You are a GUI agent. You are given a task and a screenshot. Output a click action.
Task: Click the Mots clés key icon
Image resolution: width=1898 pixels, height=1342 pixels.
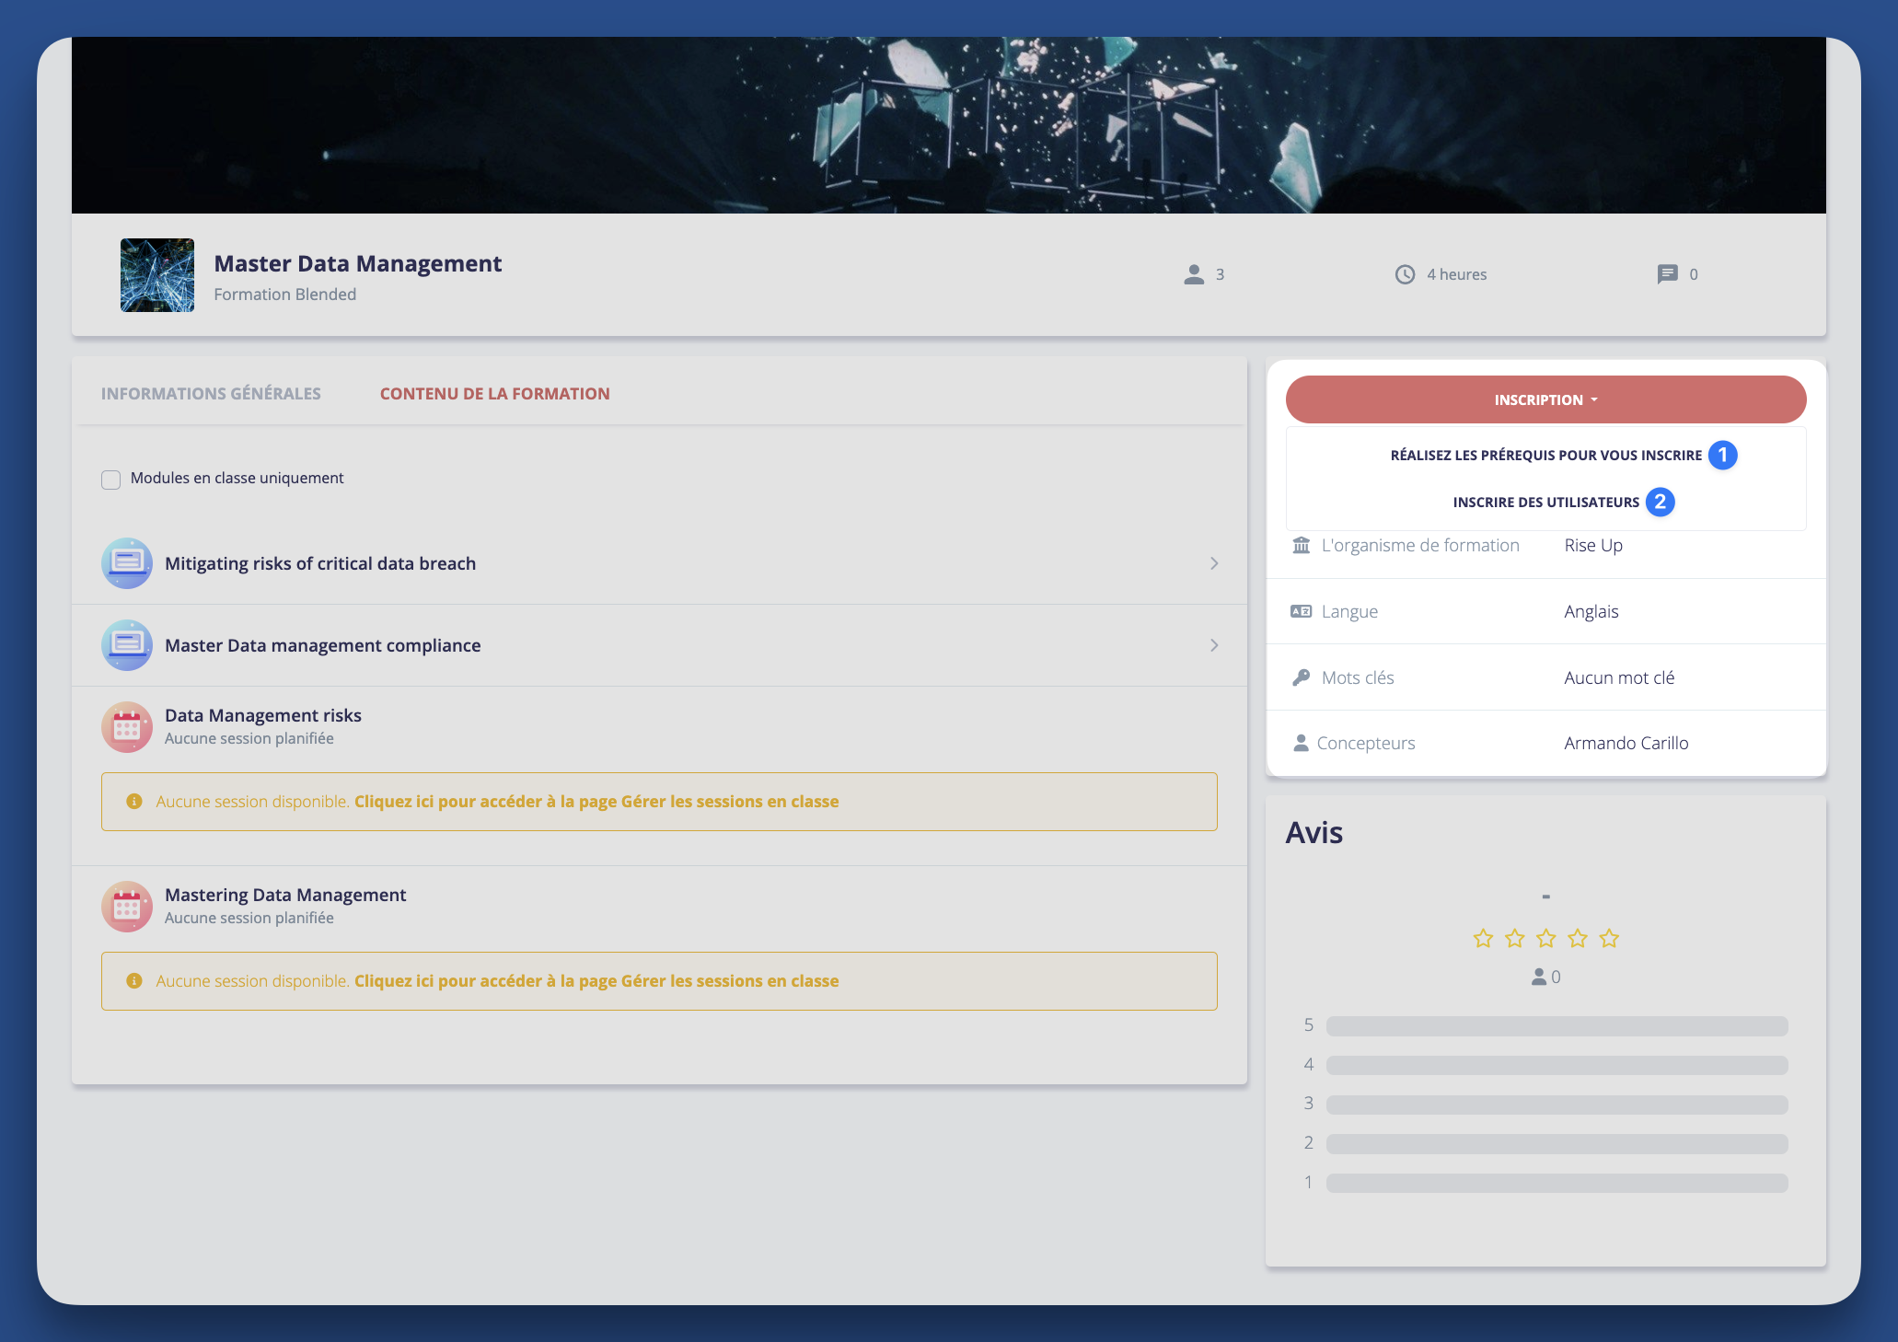[x=1301, y=677]
